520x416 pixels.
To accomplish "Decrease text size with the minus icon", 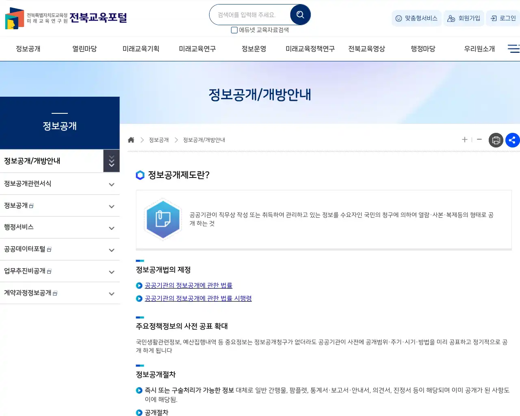I will [x=479, y=140].
